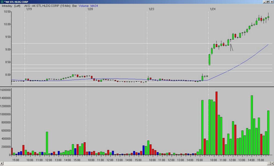Click the Bar chart type label
Screen dimensions: 274x166
[75, 6]
